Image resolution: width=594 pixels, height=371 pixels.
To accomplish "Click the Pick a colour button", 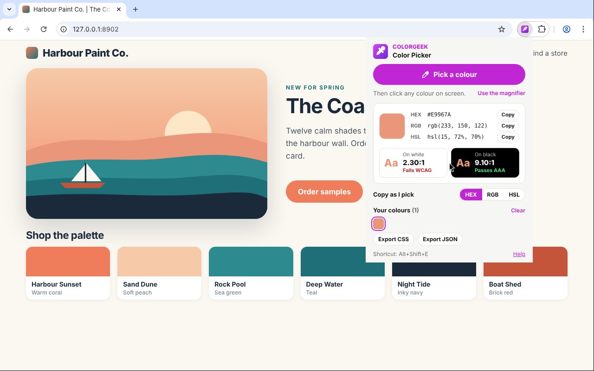I will (x=449, y=75).
